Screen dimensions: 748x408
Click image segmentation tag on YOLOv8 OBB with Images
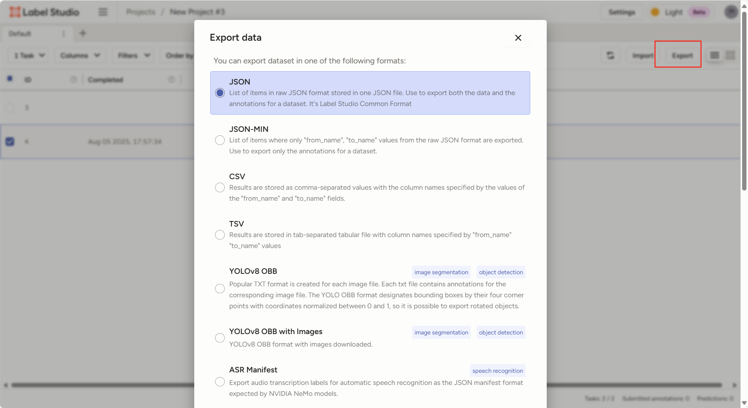point(441,333)
